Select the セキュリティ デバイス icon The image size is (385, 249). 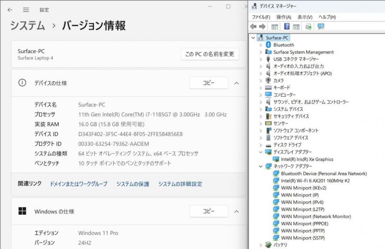coord(269,116)
